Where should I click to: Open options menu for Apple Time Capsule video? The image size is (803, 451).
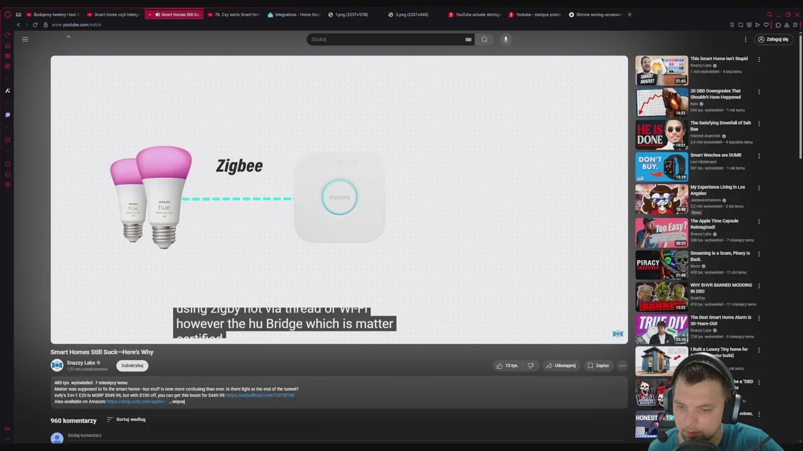point(758,222)
